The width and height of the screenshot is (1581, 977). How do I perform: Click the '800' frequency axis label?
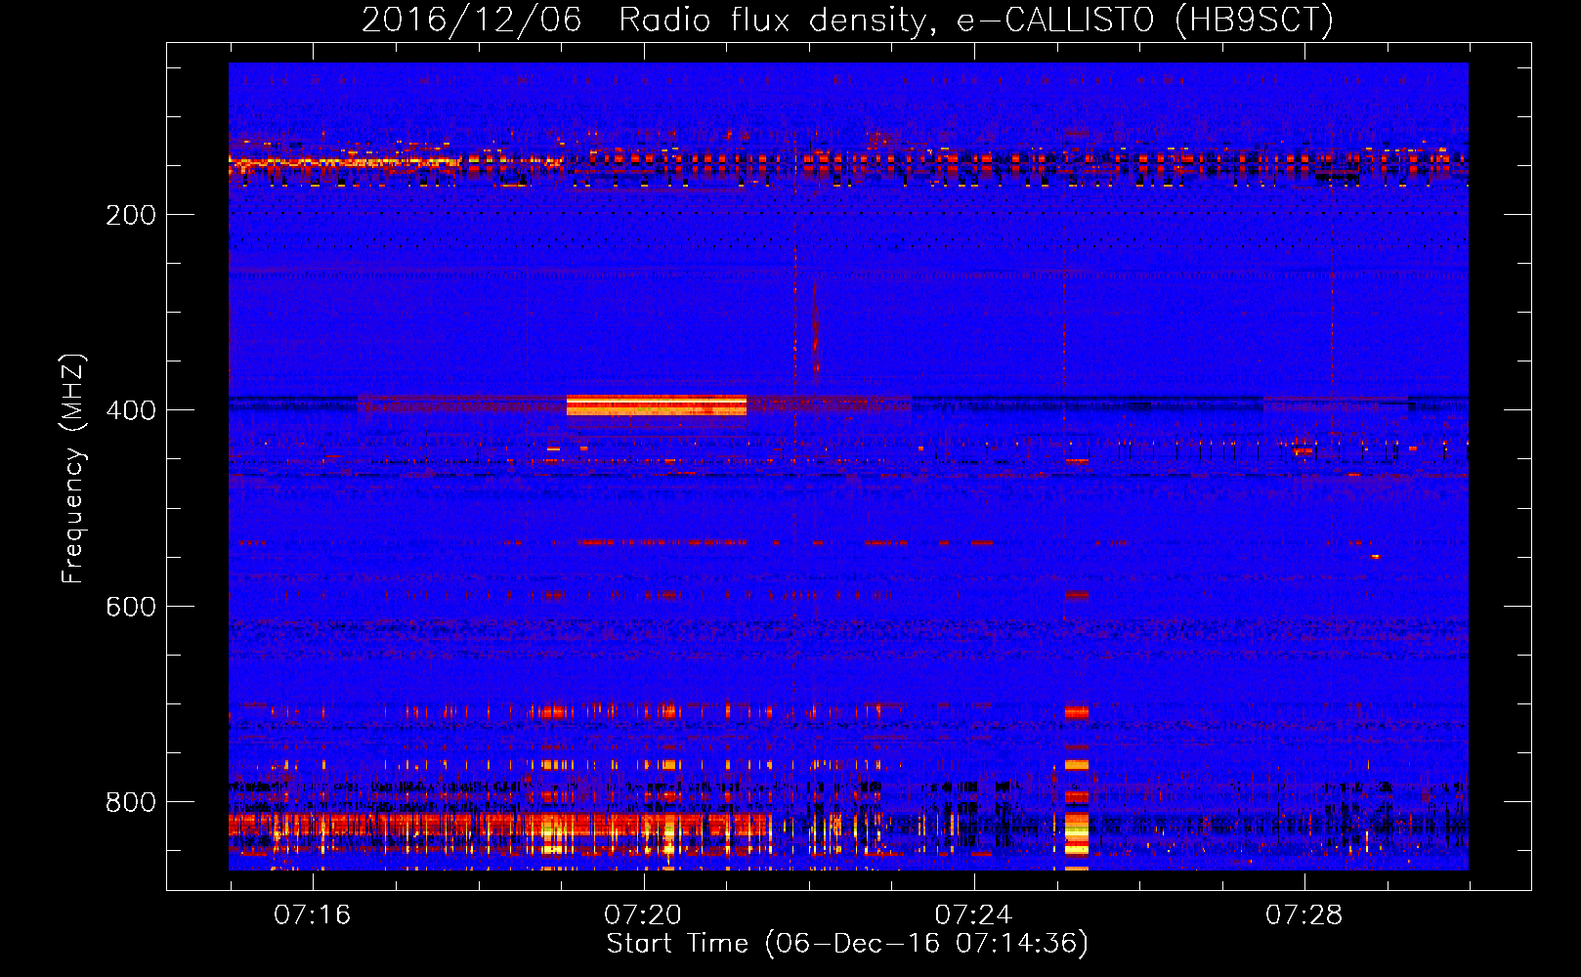pos(131,802)
